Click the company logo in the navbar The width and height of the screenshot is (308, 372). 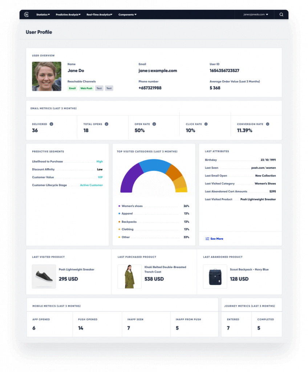pos(27,15)
